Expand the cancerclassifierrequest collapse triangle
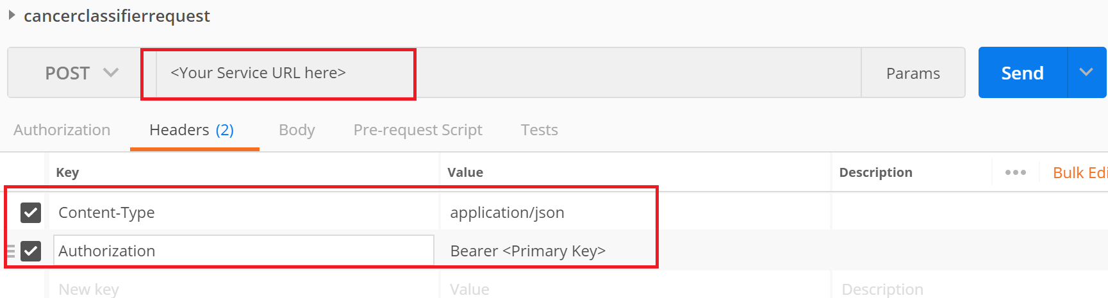Screen dimensions: 1108x298 tap(12, 15)
